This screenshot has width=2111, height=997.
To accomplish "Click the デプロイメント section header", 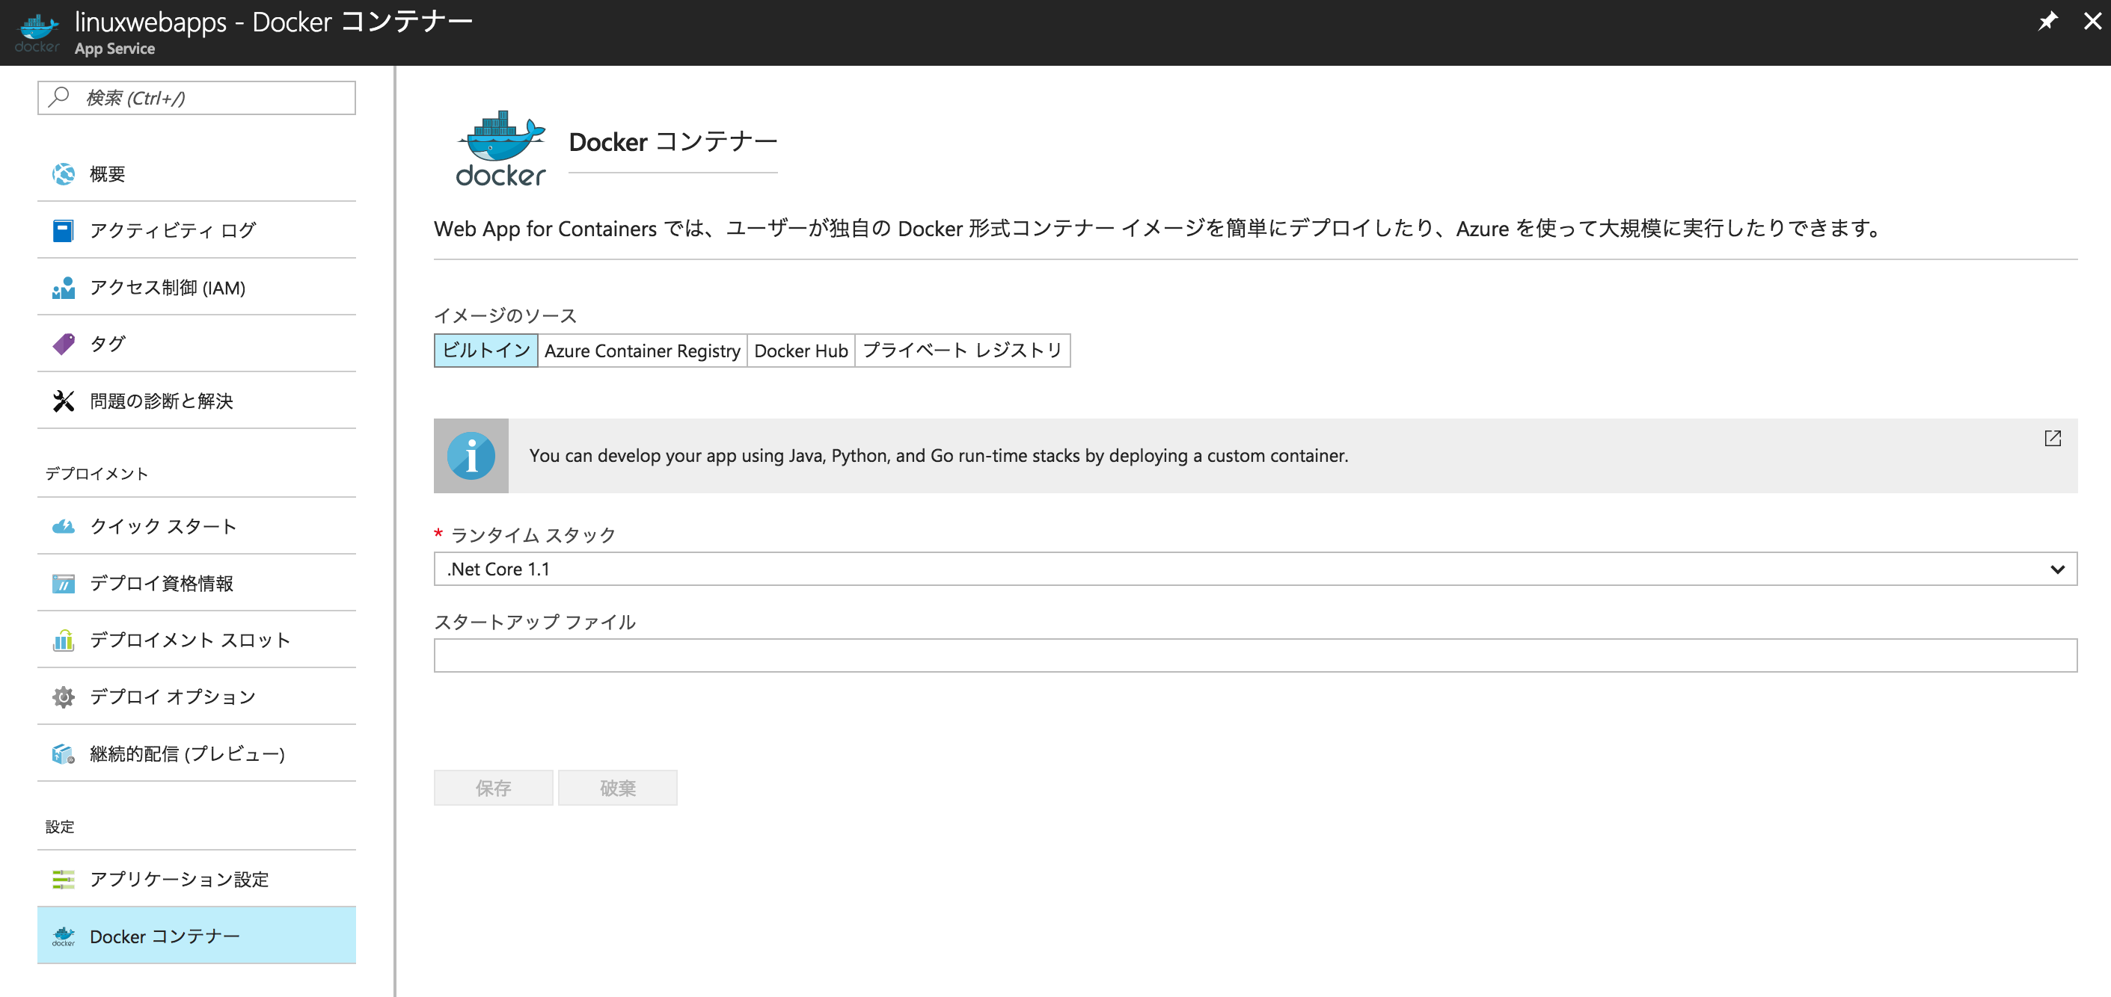I will (x=96, y=474).
